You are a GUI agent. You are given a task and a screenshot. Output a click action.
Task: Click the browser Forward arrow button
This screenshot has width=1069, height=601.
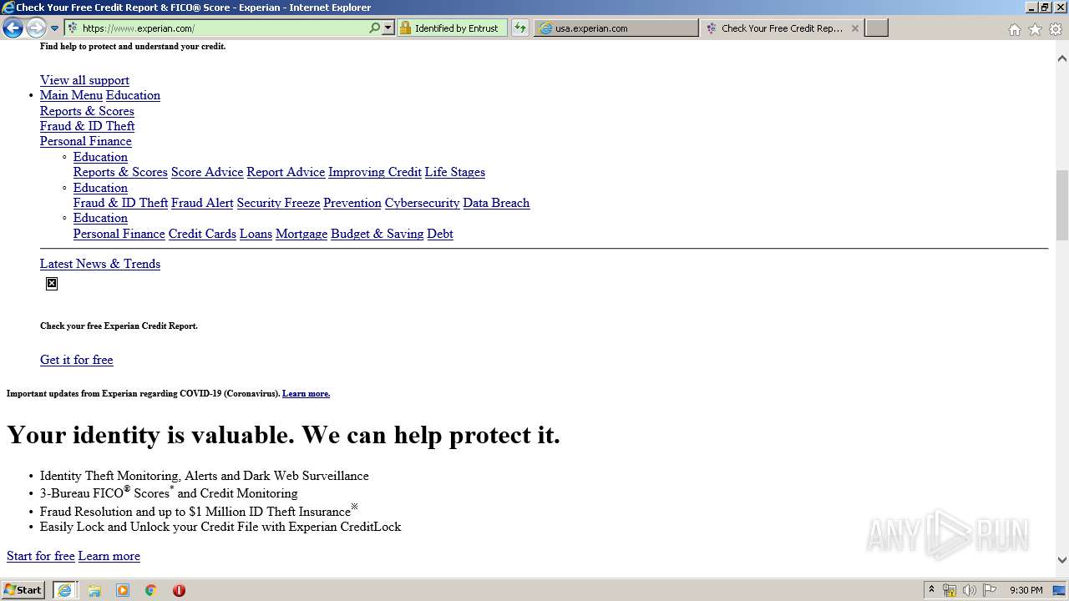pos(35,28)
